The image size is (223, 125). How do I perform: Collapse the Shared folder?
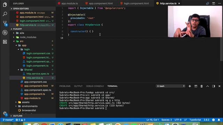point(18,70)
